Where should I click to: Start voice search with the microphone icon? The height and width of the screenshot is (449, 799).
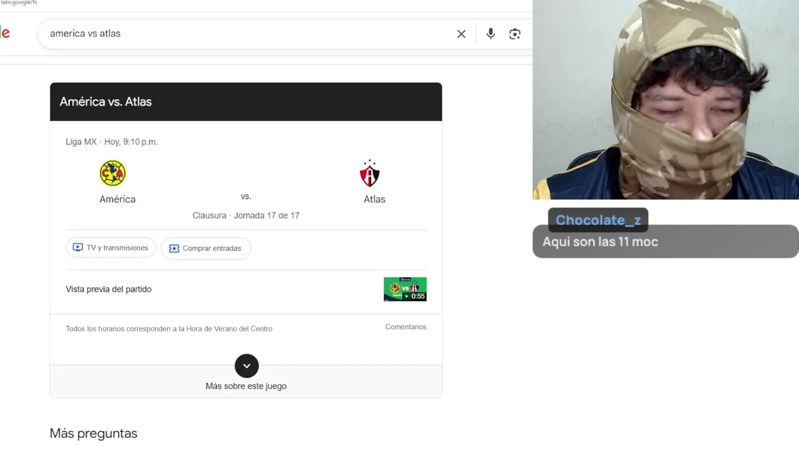(x=491, y=34)
